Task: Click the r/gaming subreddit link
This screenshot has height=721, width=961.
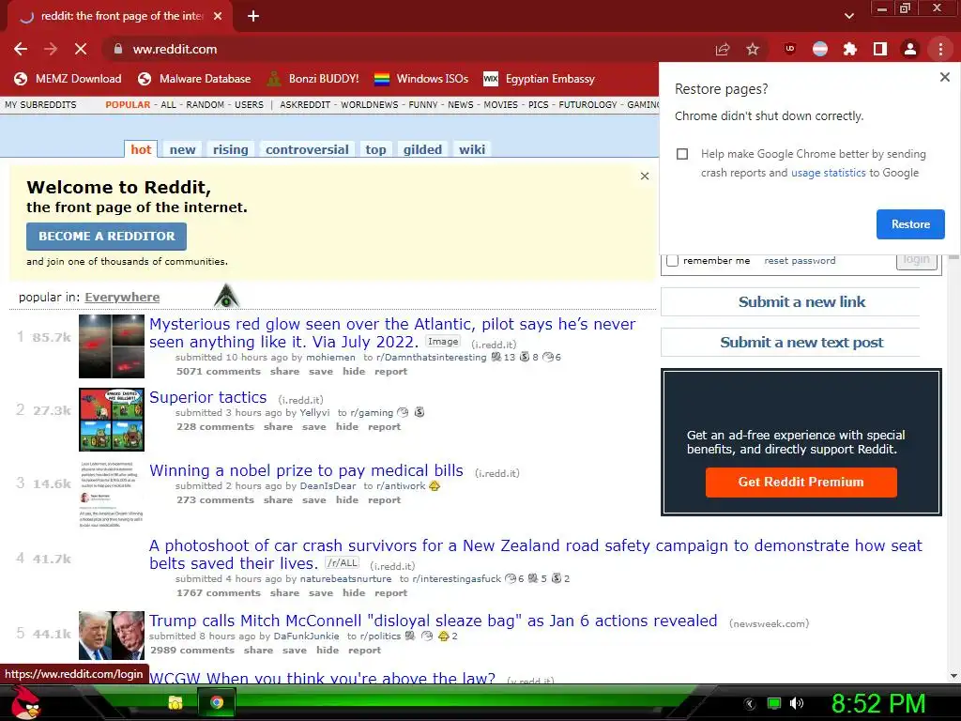Action: (x=372, y=413)
